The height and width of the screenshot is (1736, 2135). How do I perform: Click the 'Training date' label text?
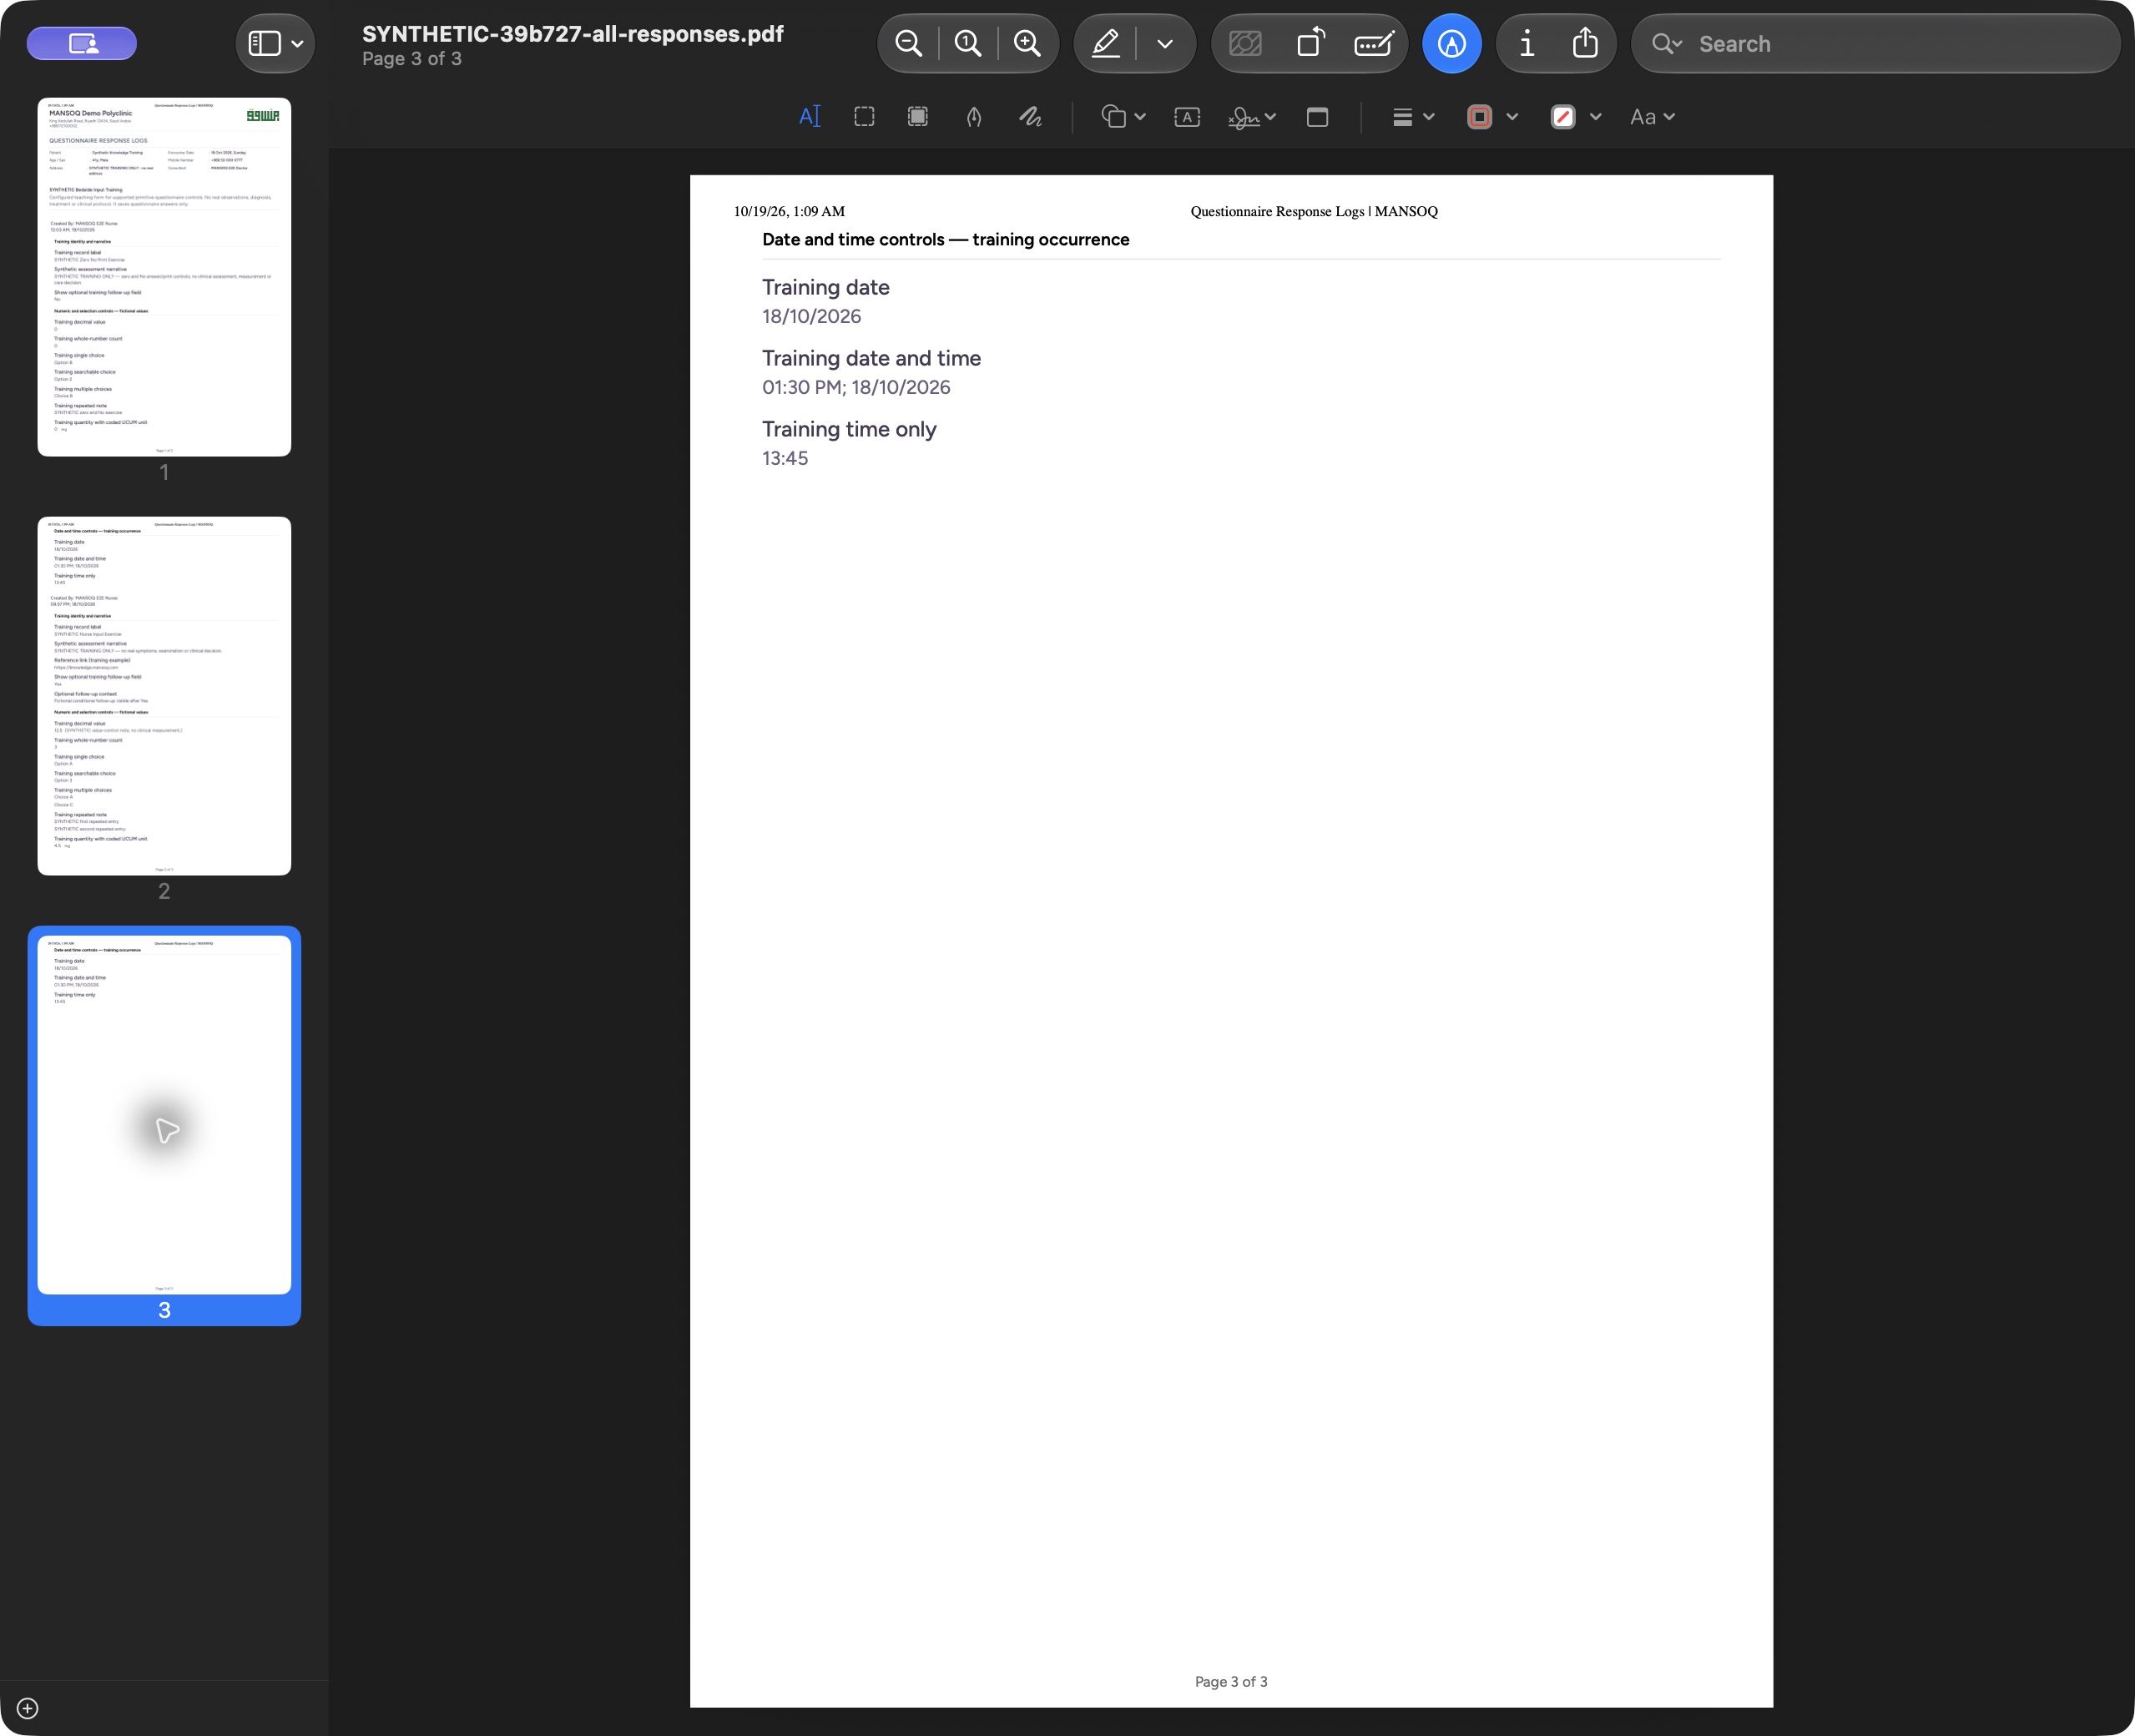pyautogui.click(x=826, y=288)
